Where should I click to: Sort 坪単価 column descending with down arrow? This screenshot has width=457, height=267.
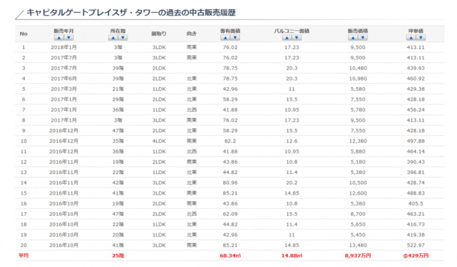(x=420, y=38)
